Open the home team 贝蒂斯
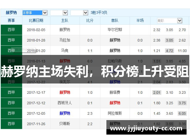The image size is (190, 138). pos(65,124)
